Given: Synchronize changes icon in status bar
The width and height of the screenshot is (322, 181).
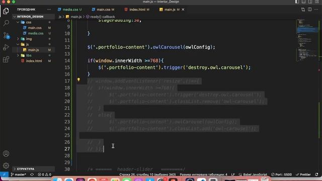Looking at the screenshot, I should tap(32, 174).
